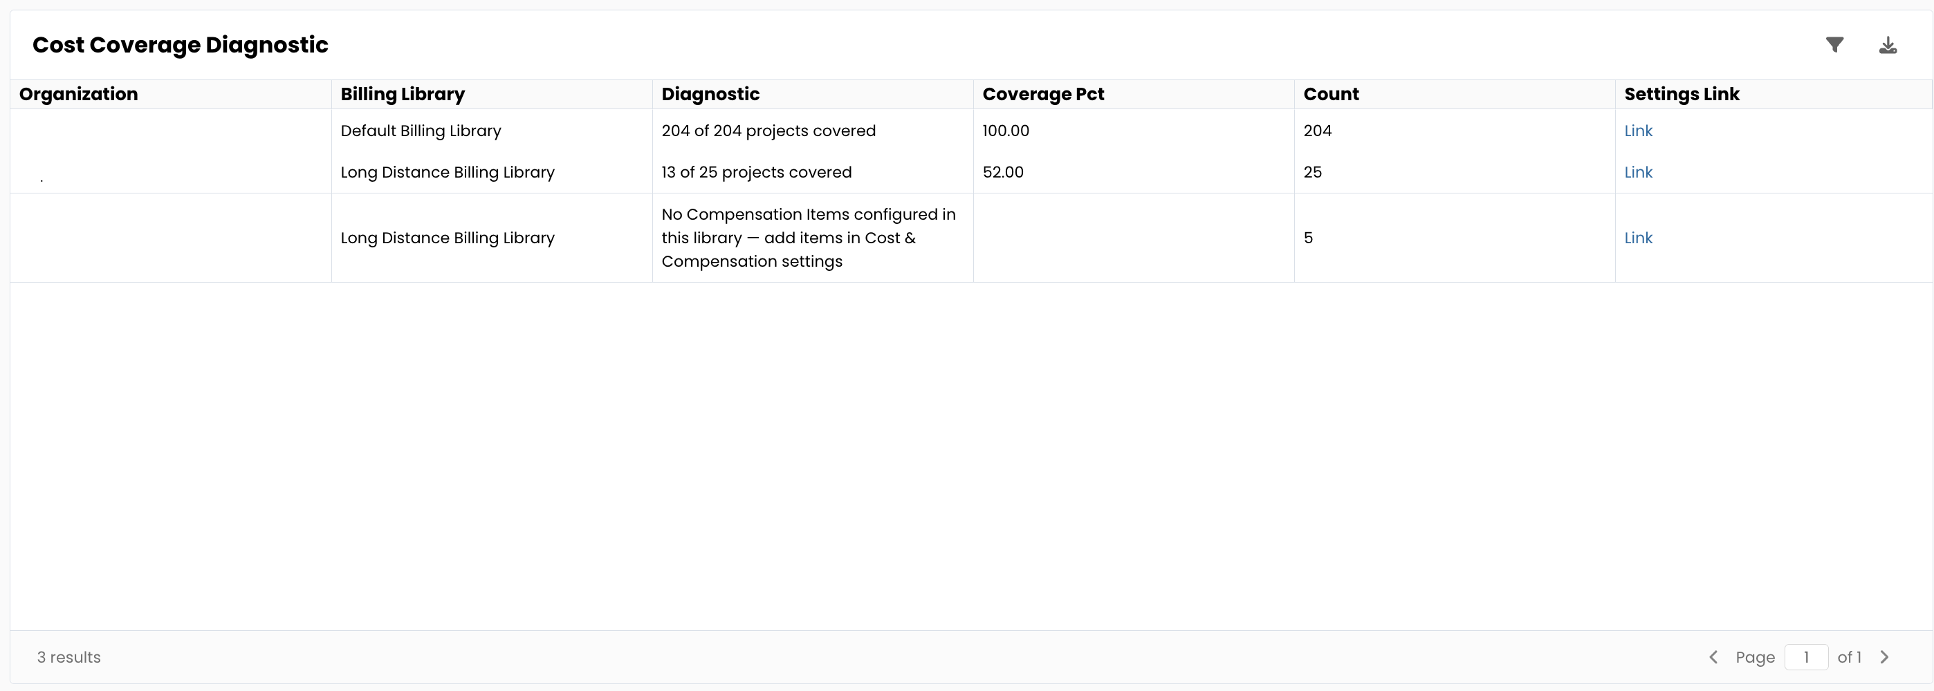Click the 52.00 coverage value

[x=1002, y=172]
